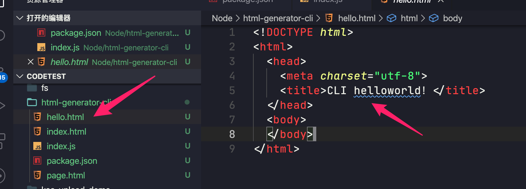
Task: Click the HTML5 icon beside hello.html in tree
Action: 37,117
